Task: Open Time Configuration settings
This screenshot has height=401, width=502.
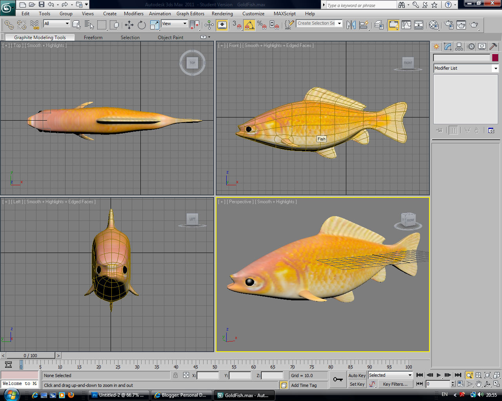Action: coord(460,384)
